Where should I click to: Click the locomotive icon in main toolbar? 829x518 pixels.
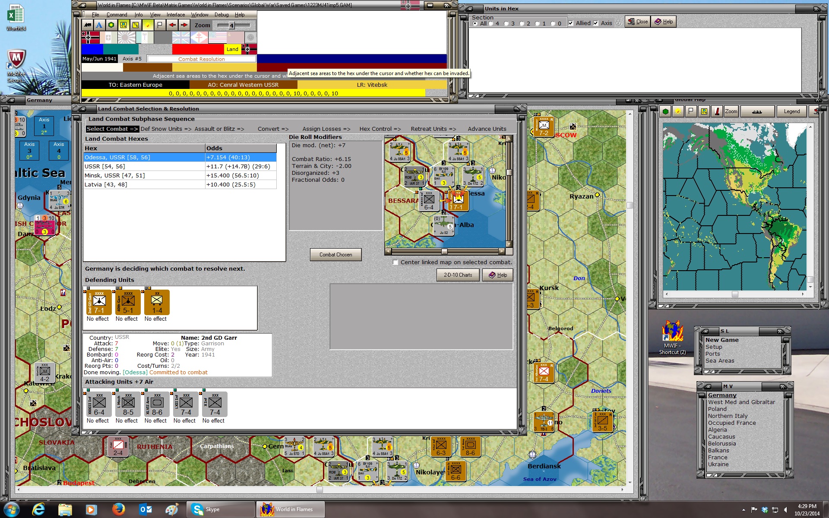click(88, 25)
